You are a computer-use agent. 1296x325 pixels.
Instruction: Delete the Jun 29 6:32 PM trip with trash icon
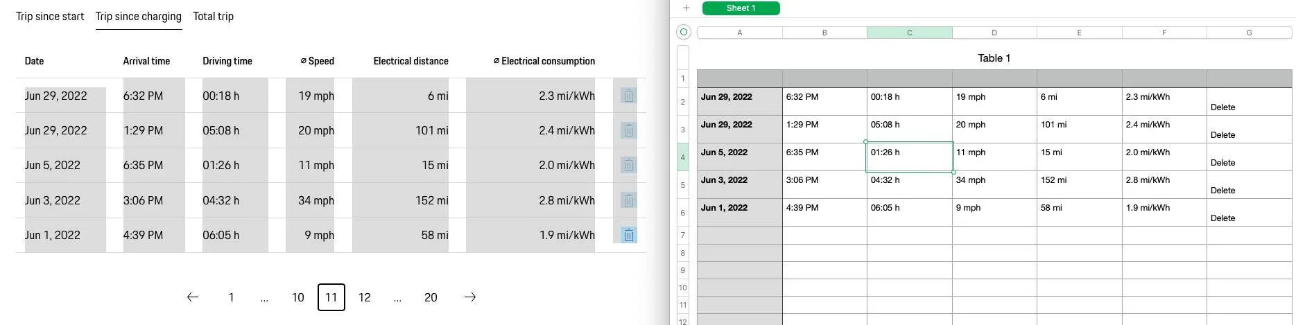[628, 96]
